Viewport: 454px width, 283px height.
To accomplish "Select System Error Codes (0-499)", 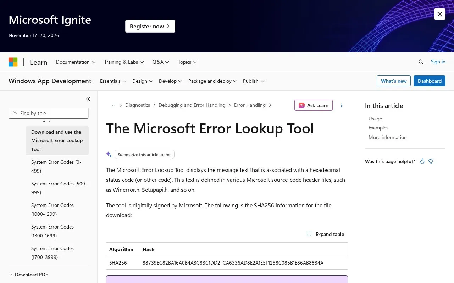I will [57, 166].
